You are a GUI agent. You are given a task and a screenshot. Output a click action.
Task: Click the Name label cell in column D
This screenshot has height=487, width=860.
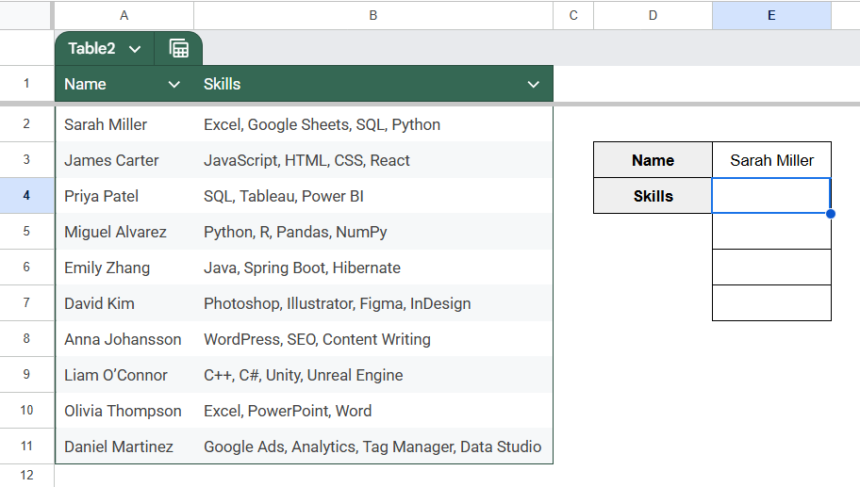click(653, 160)
